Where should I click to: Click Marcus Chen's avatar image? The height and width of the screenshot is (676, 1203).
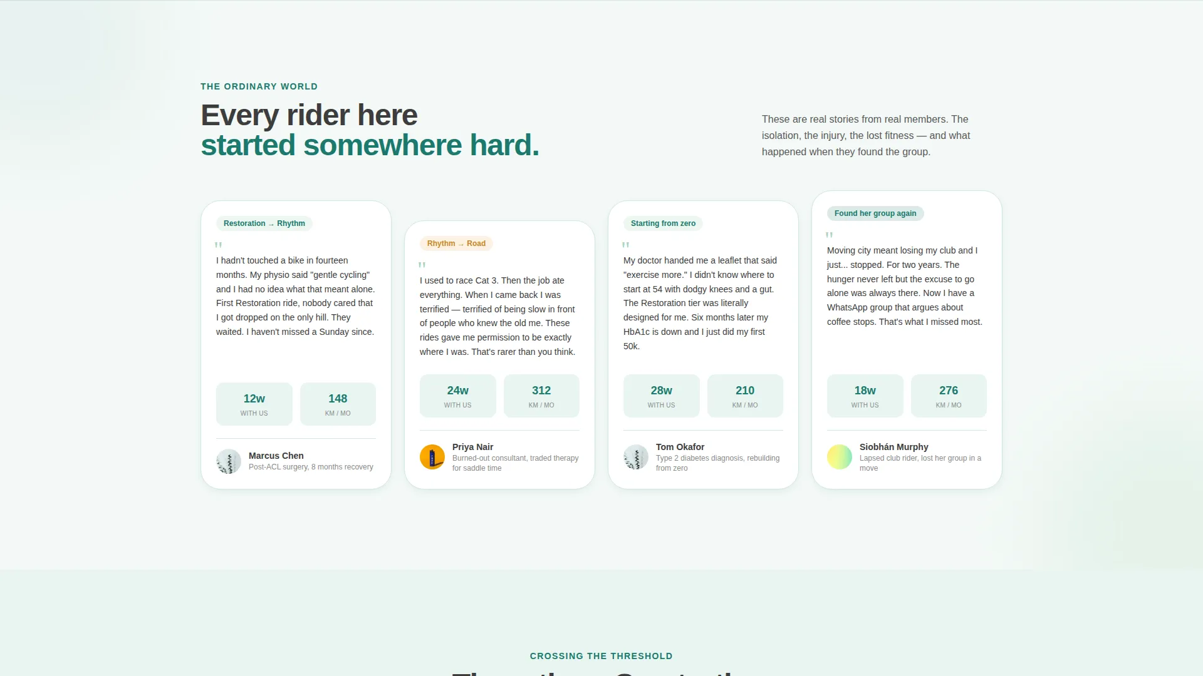(229, 461)
